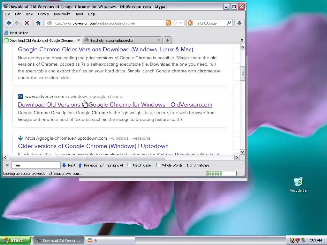Click the Forward arrow button

point(17,23)
